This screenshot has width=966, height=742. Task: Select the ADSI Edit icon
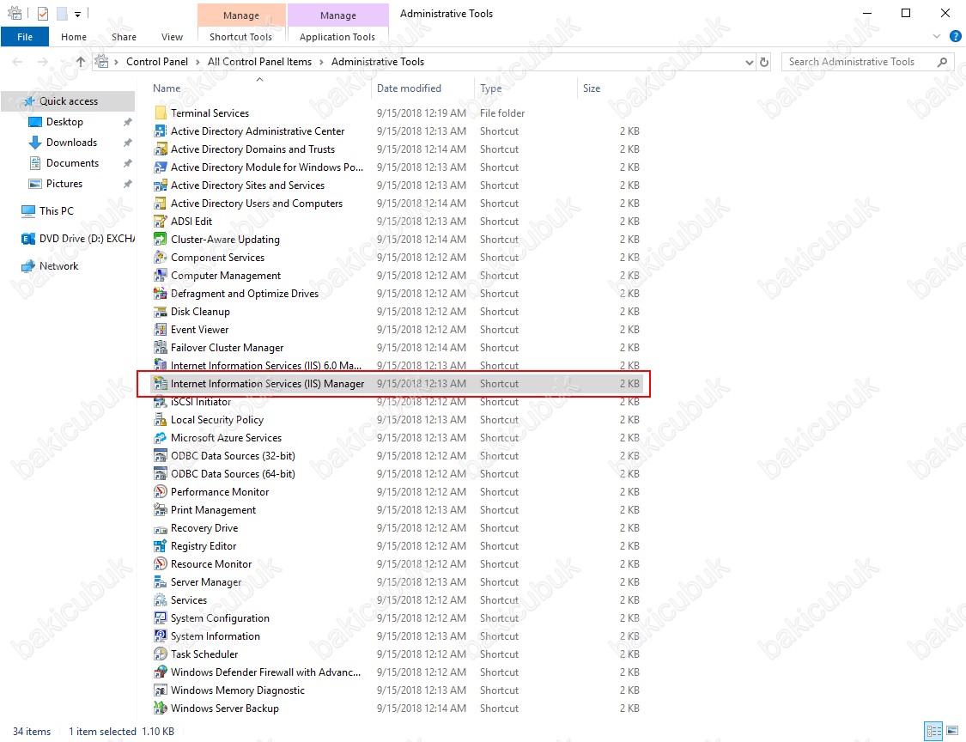coord(161,222)
